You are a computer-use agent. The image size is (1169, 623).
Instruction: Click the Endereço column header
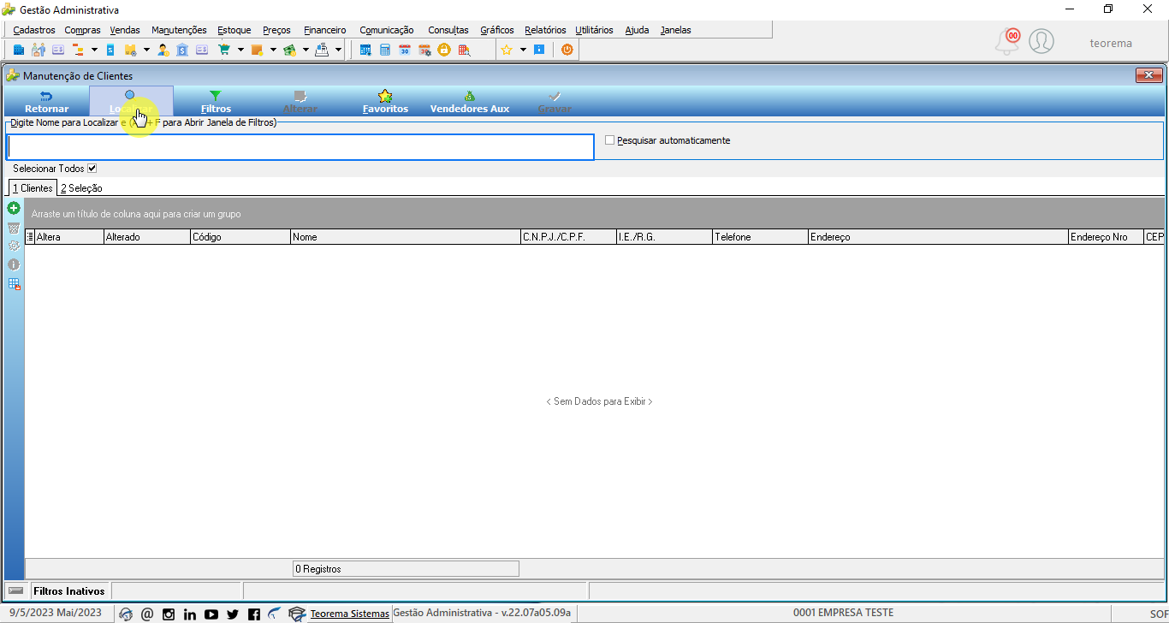coord(938,237)
